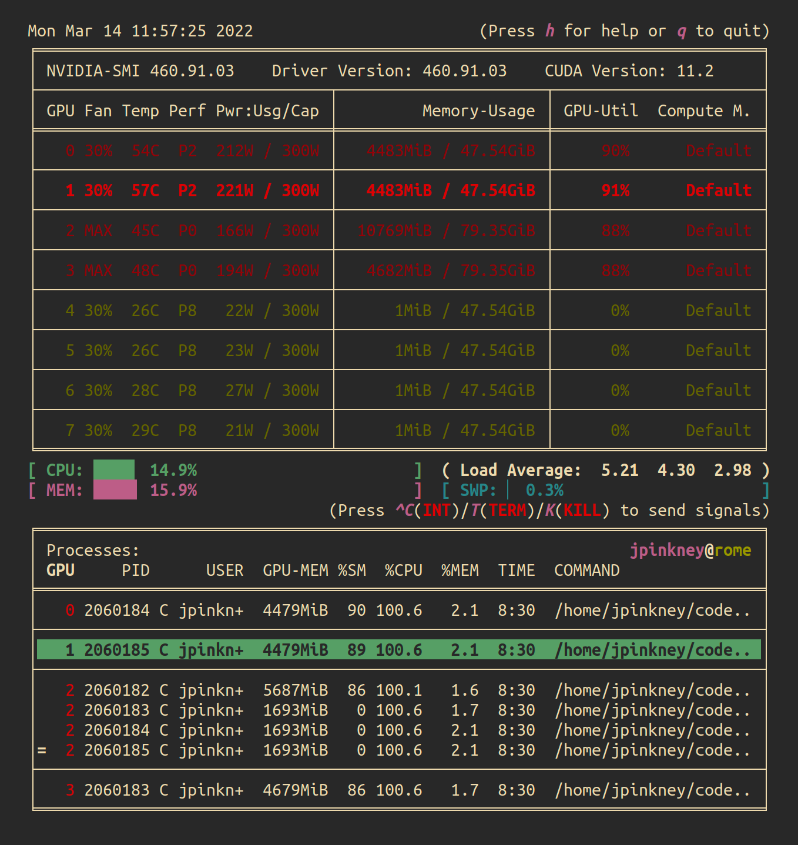Image resolution: width=798 pixels, height=845 pixels.
Task: Click the INT signal shortcut label
Action: 436,510
